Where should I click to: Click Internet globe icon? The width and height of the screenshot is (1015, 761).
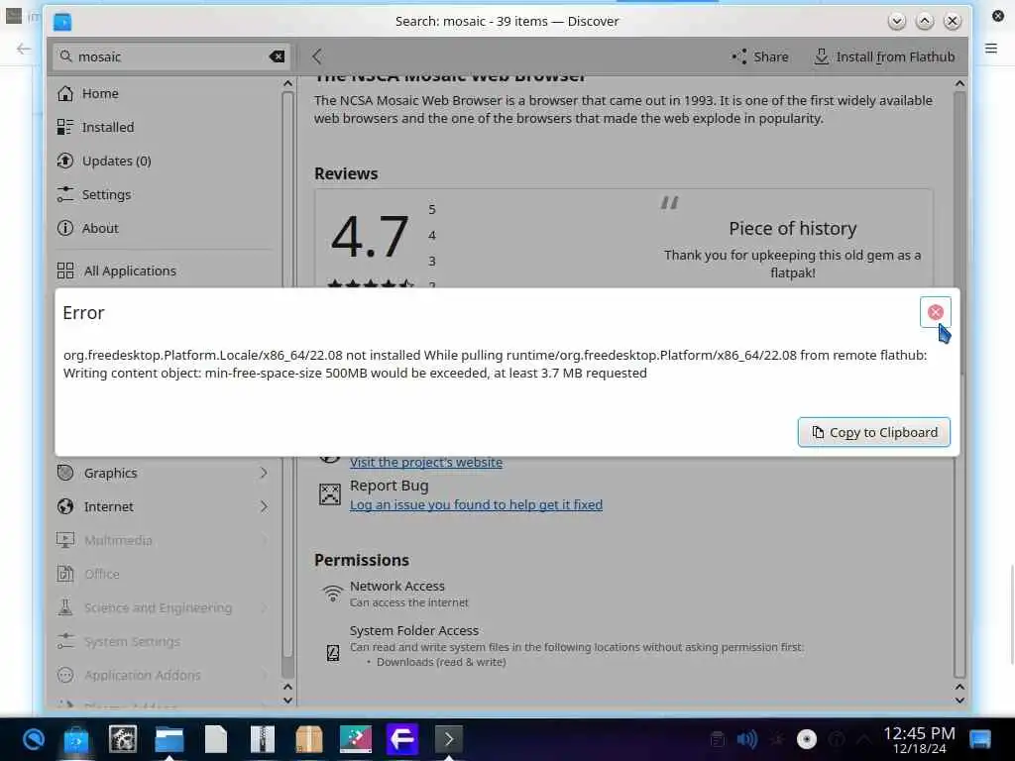tap(65, 506)
